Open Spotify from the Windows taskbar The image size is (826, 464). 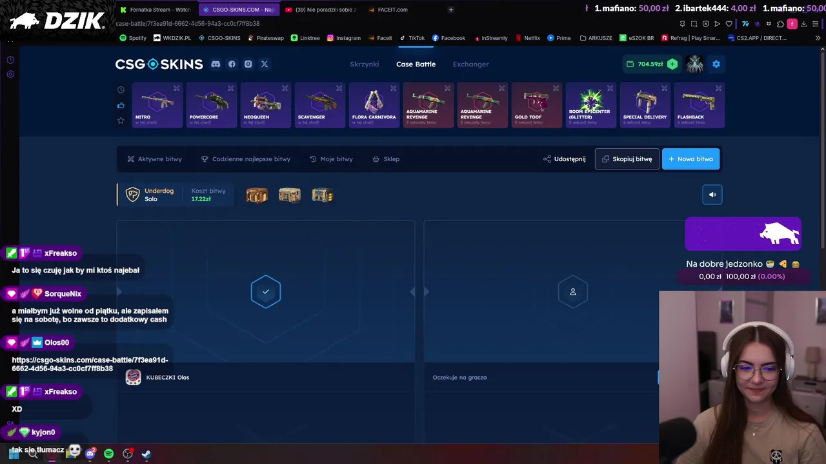108,454
